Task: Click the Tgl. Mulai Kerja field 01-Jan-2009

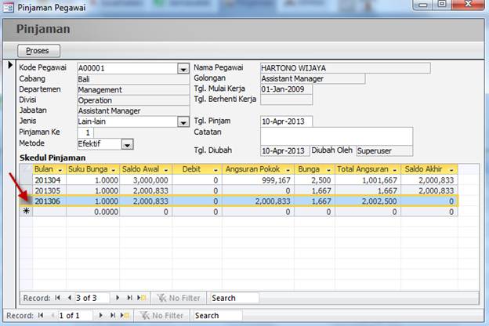Action: point(286,89)
